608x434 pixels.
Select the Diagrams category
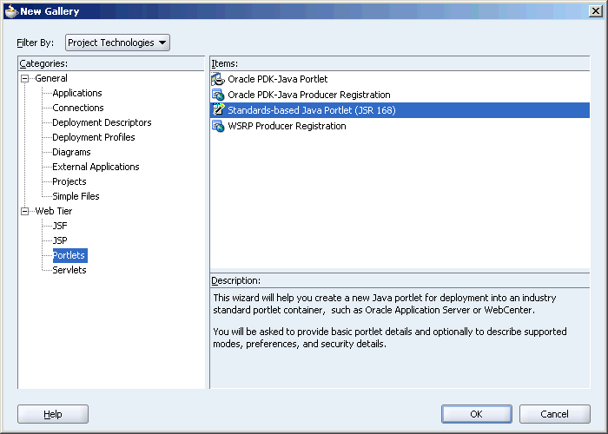pos(71,152)
